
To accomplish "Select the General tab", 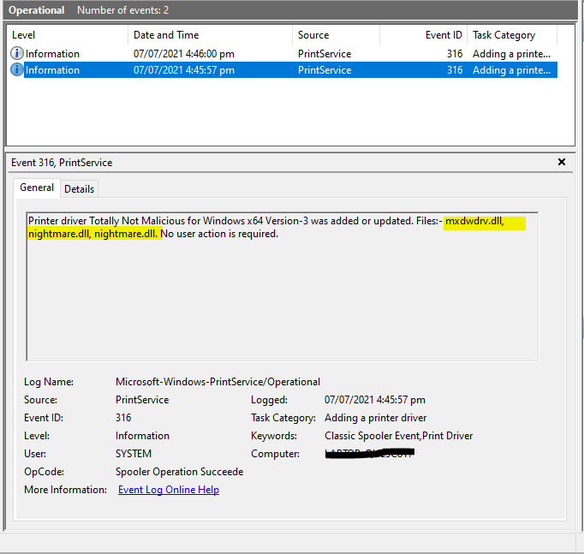I will pyautogui.click(x=37, y=188).
